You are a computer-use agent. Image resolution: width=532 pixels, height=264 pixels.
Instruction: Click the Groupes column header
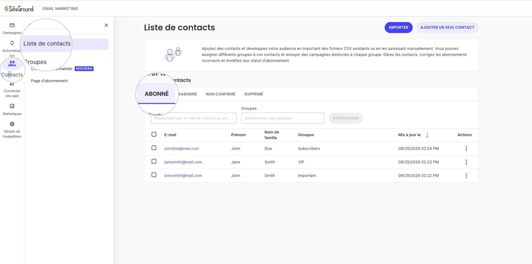point(306,135)
